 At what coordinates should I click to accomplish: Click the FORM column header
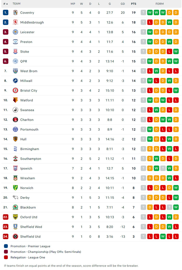point(160,4)
